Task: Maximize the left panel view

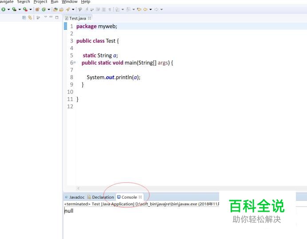Action: coord(57,17)
